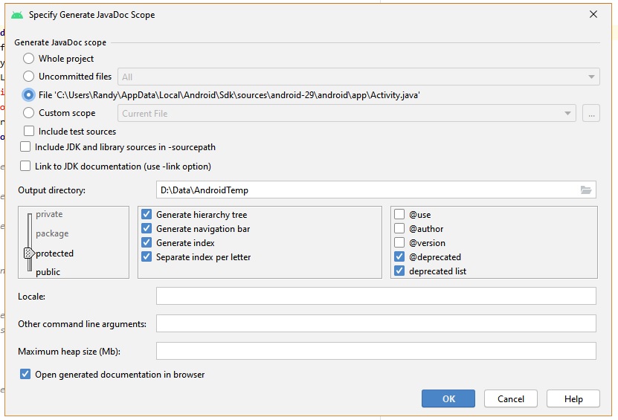Image resolution: width=618 pixels, height=420 pixels.
Task: Uncheck Generate index option
Action: [x=147, y=242]
